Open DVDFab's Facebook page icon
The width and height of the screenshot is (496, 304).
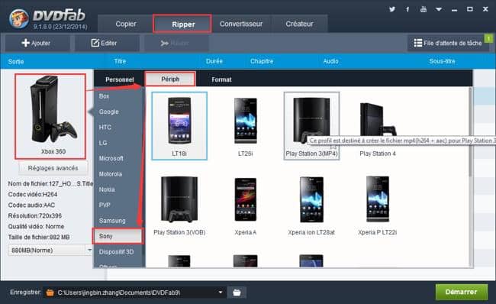407,9
